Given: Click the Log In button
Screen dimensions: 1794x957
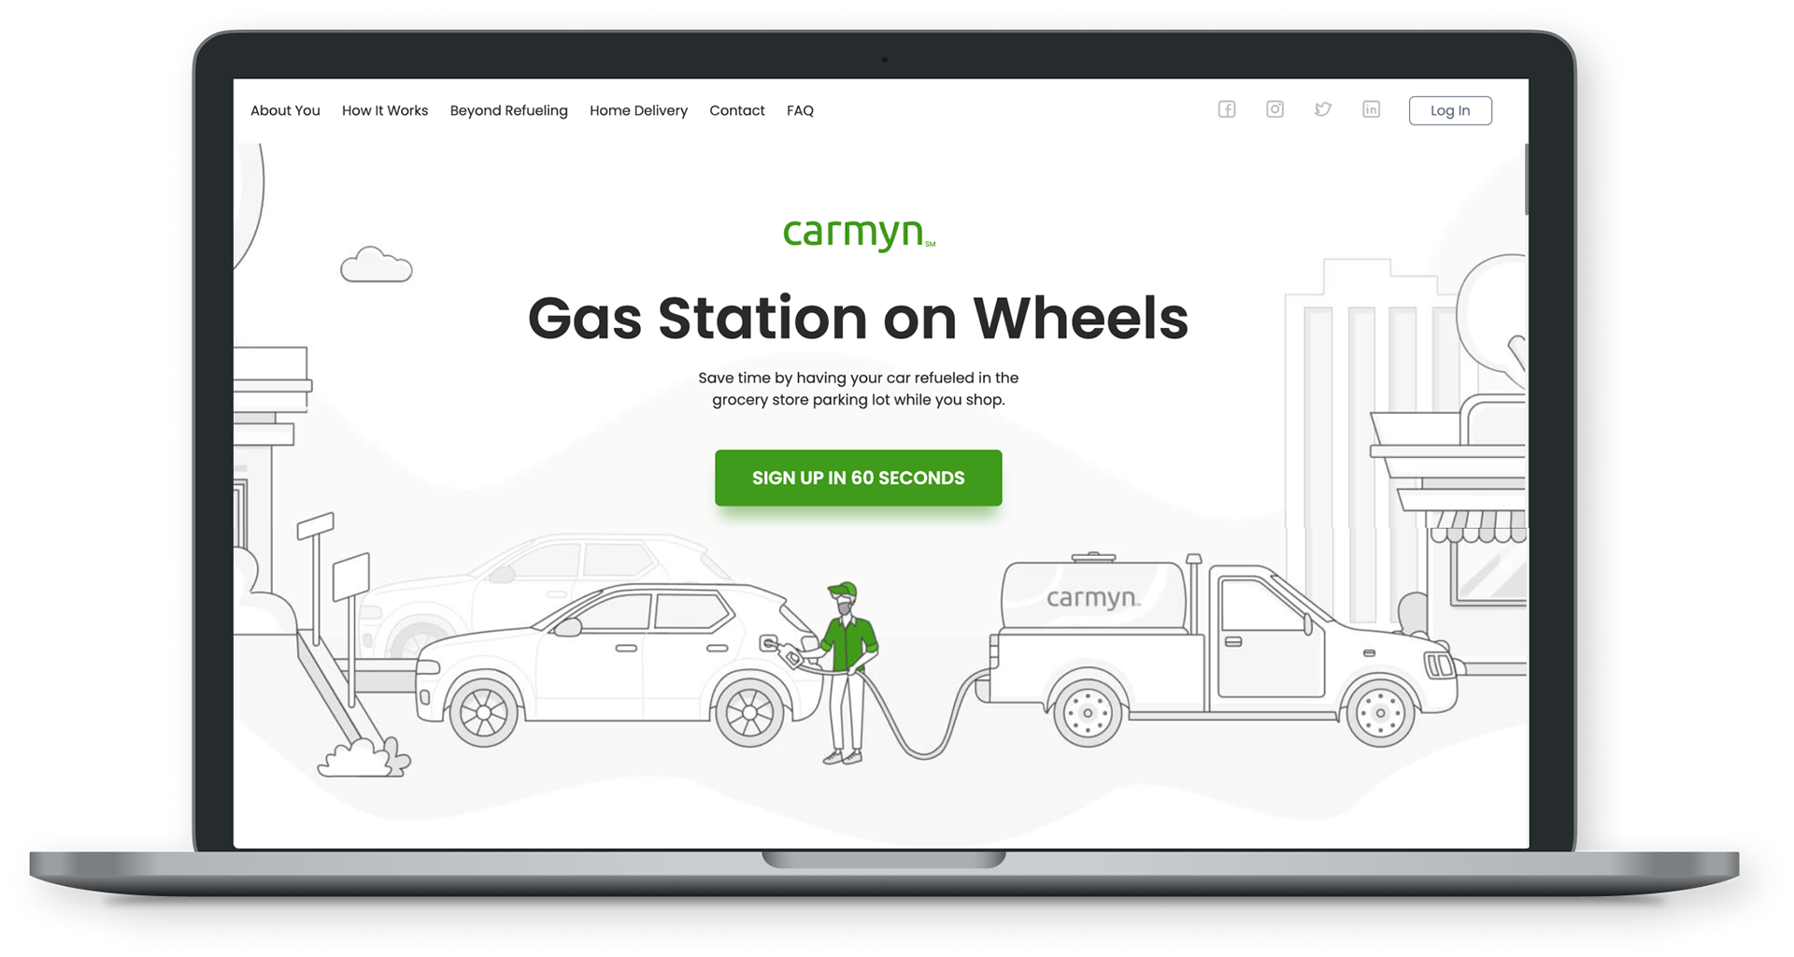Looking at the screenshot, I should pos(1450,110).
